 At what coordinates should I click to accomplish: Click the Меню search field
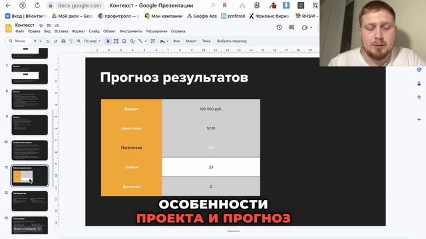click(18, 41)
